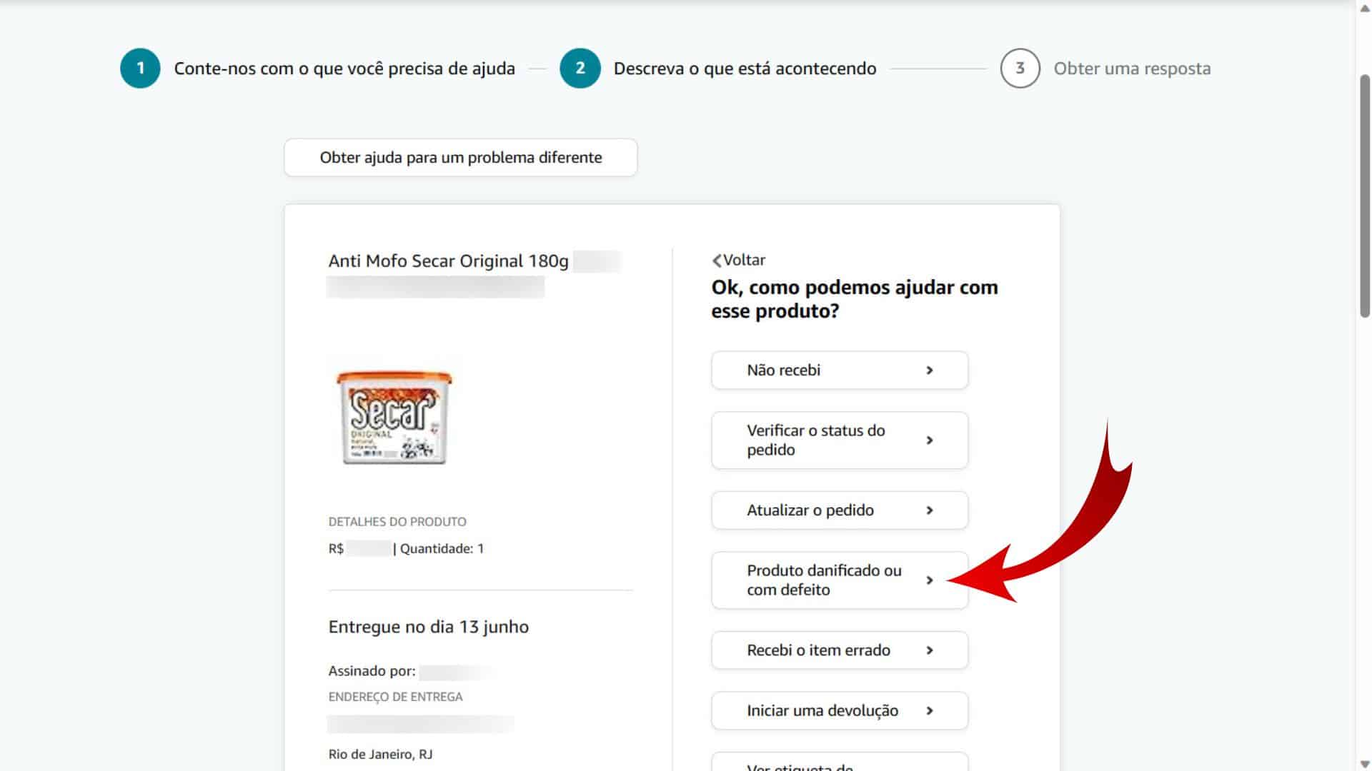Click the chevron on 'Recebi o item errado'
Image resolution: width=1372 pixels, height=771 pixels.
point(930,650)
